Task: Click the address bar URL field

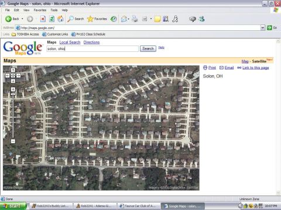Action: click(x=138, y=28)
